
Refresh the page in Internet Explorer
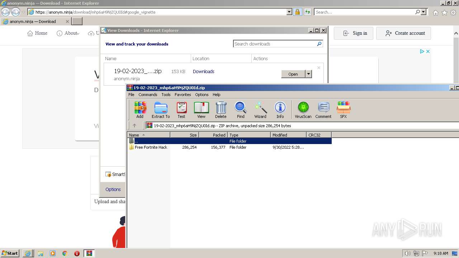[307, 12]
